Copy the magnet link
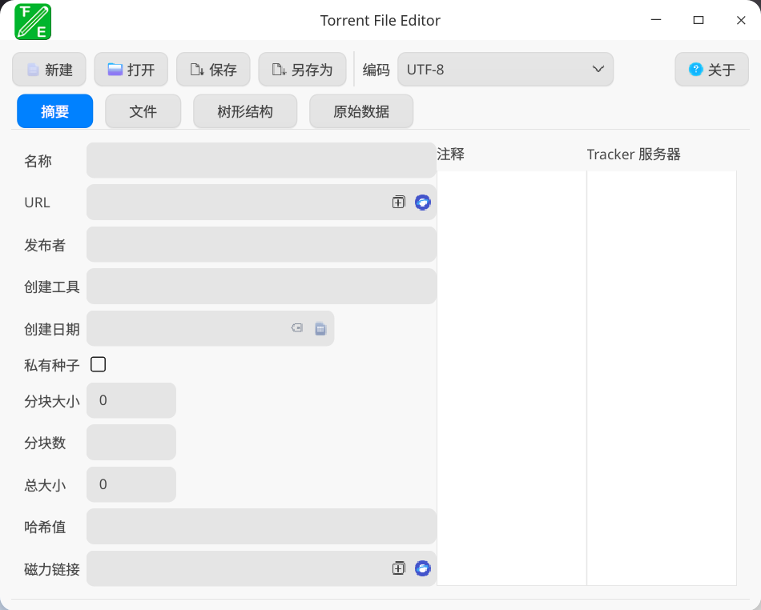This screenshot has height=610, width=761. (x=398, y=568)
